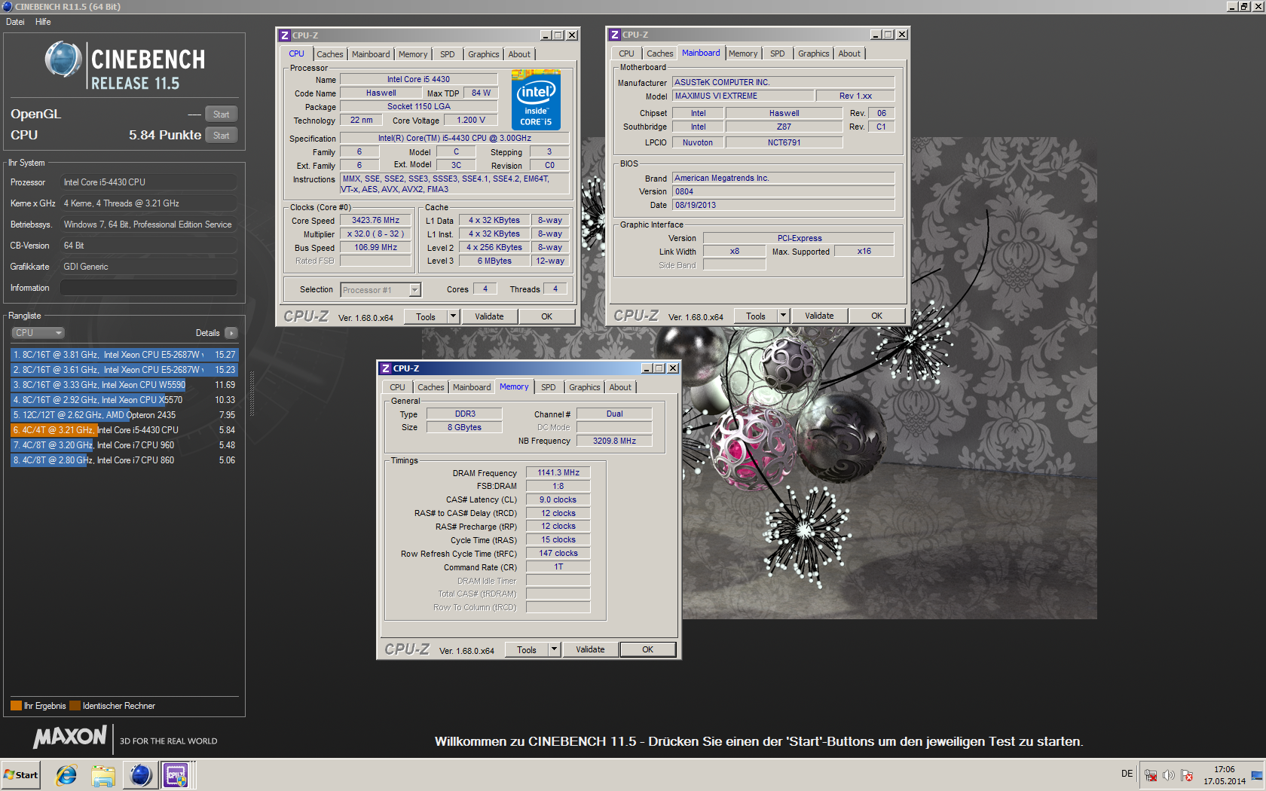Close the Mainboard CPU-Z window
The height and width of the screenshot is (791, 1266).
pyautogui.click(x=902, y=35)
